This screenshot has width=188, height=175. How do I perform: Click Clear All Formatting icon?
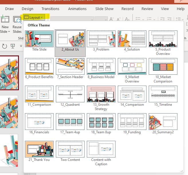point(127,19)
